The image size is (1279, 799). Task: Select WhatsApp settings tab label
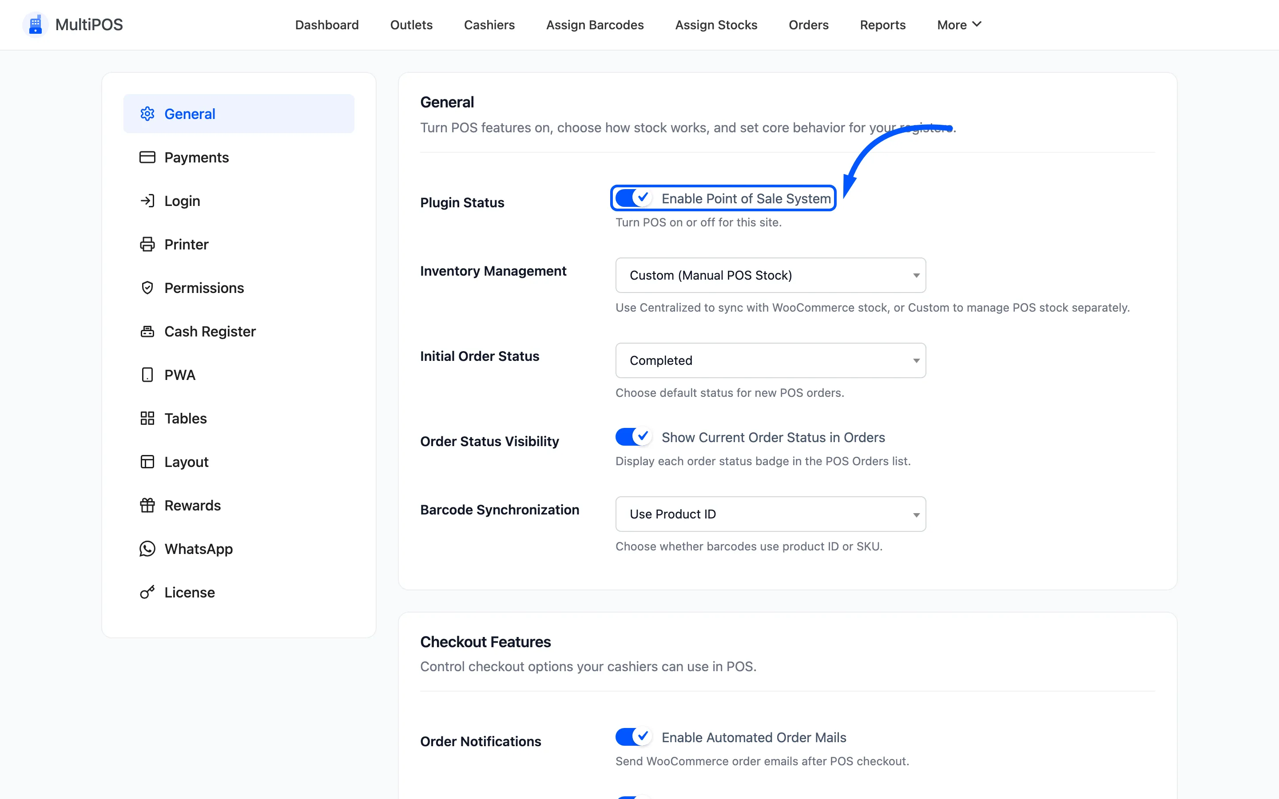point(198,549)
